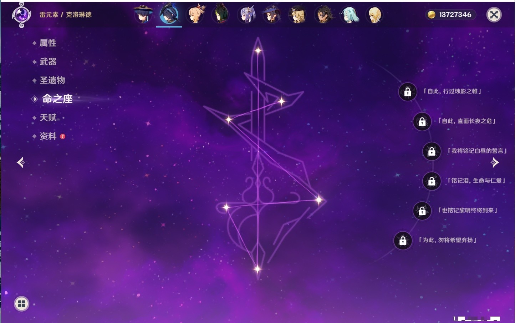This screenshot has height=323, width=515.
Task: Switch to the blonde Traveler portrait
Action: 375,14
